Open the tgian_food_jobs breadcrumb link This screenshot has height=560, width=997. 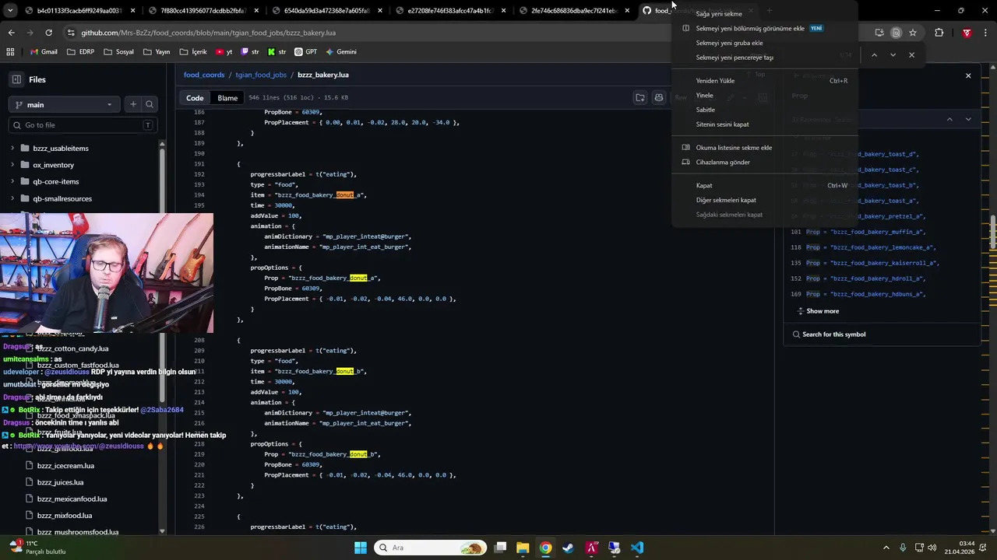(261, 75)
